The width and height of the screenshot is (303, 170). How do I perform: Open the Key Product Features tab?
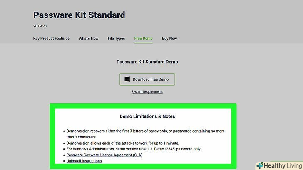51,39
